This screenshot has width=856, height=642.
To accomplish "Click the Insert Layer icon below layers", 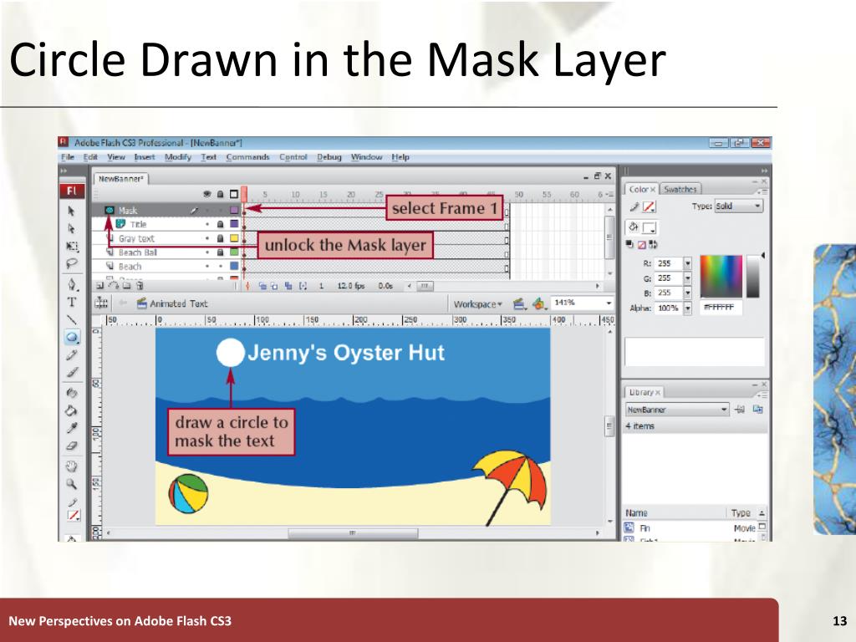I will pyautogui.click(x=100, y=286).
